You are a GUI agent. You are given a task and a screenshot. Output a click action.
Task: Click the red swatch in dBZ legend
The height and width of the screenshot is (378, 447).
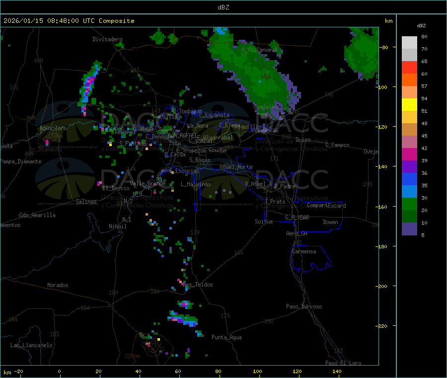coord(409,67)
